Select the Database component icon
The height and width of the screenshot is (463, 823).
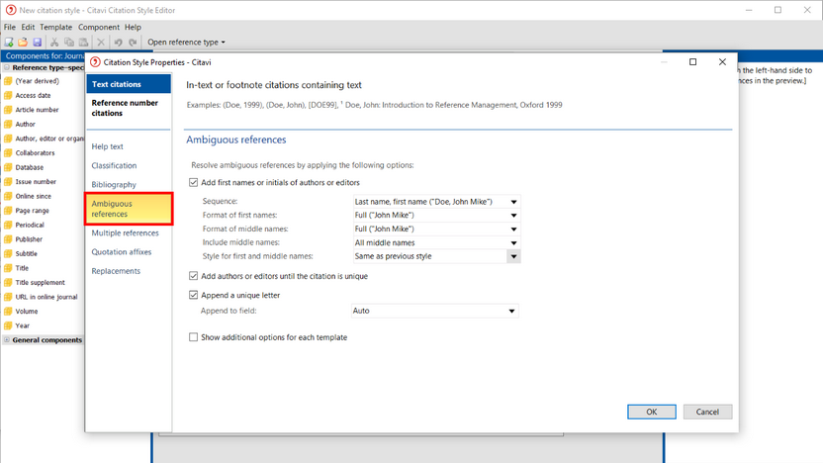(8, 167)
